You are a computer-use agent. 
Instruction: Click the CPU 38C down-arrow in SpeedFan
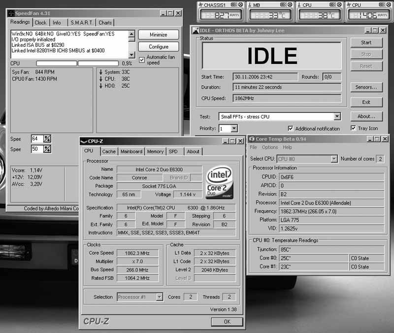click(101, 79)
